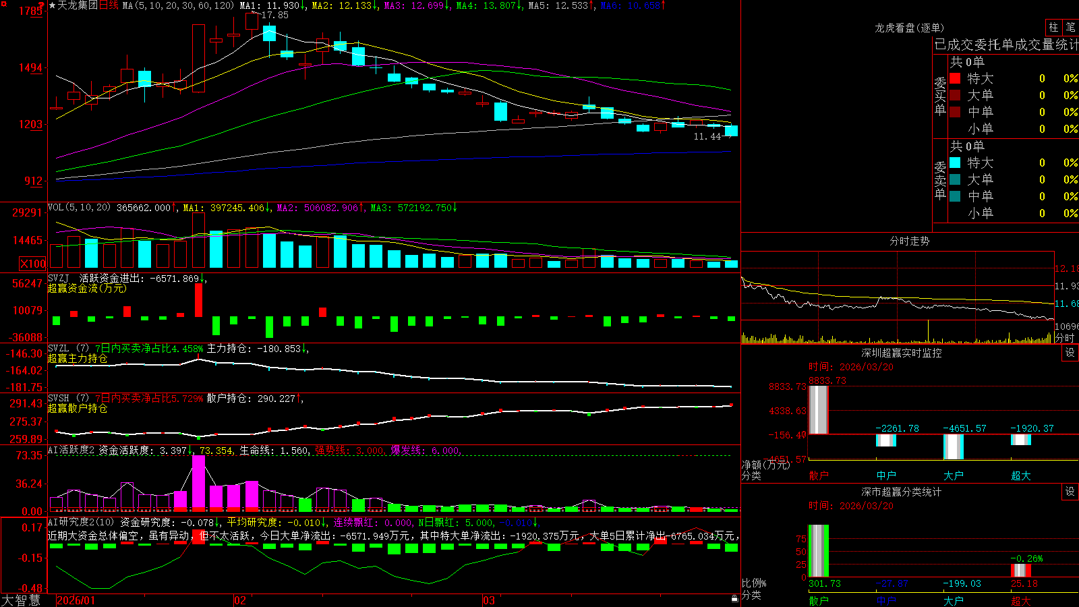The image size is (1079, 607).
Task: Click the 天龙集团 stock name
Action: click(78, 5)
